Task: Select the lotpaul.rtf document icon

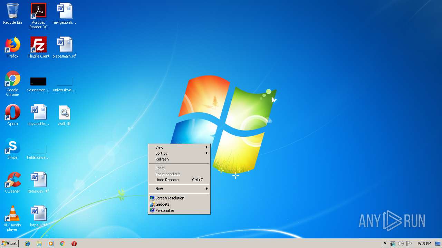Action: 38,216
